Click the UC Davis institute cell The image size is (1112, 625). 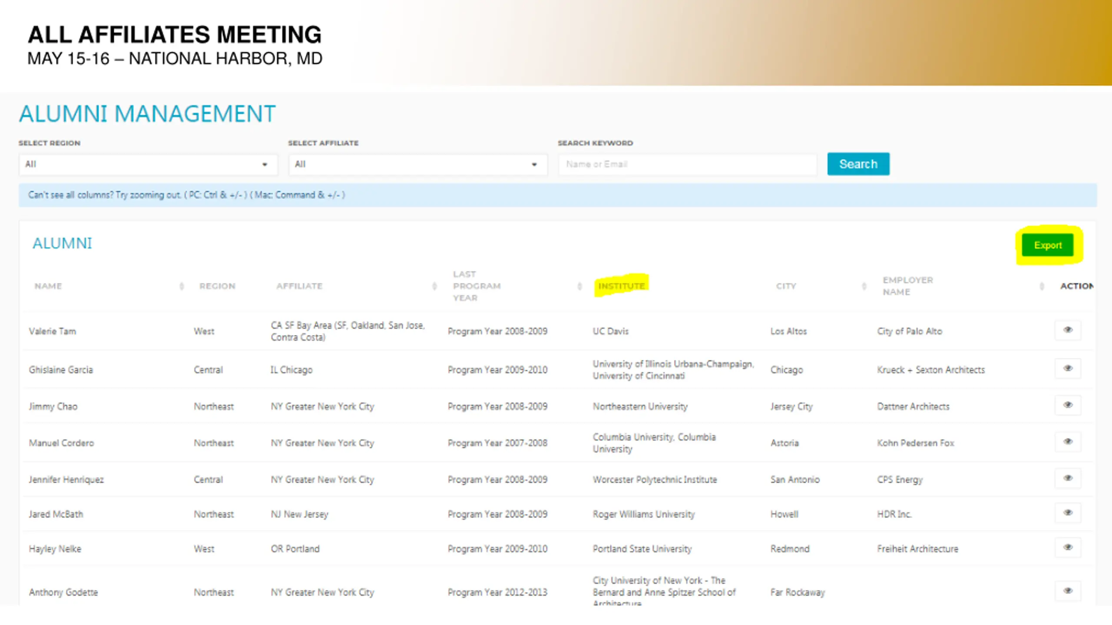click(610, 331)
